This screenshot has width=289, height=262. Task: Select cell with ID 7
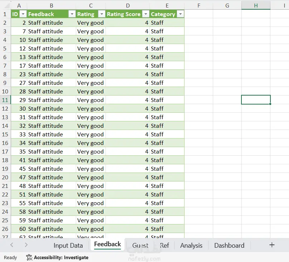click(x=19, y=31)
